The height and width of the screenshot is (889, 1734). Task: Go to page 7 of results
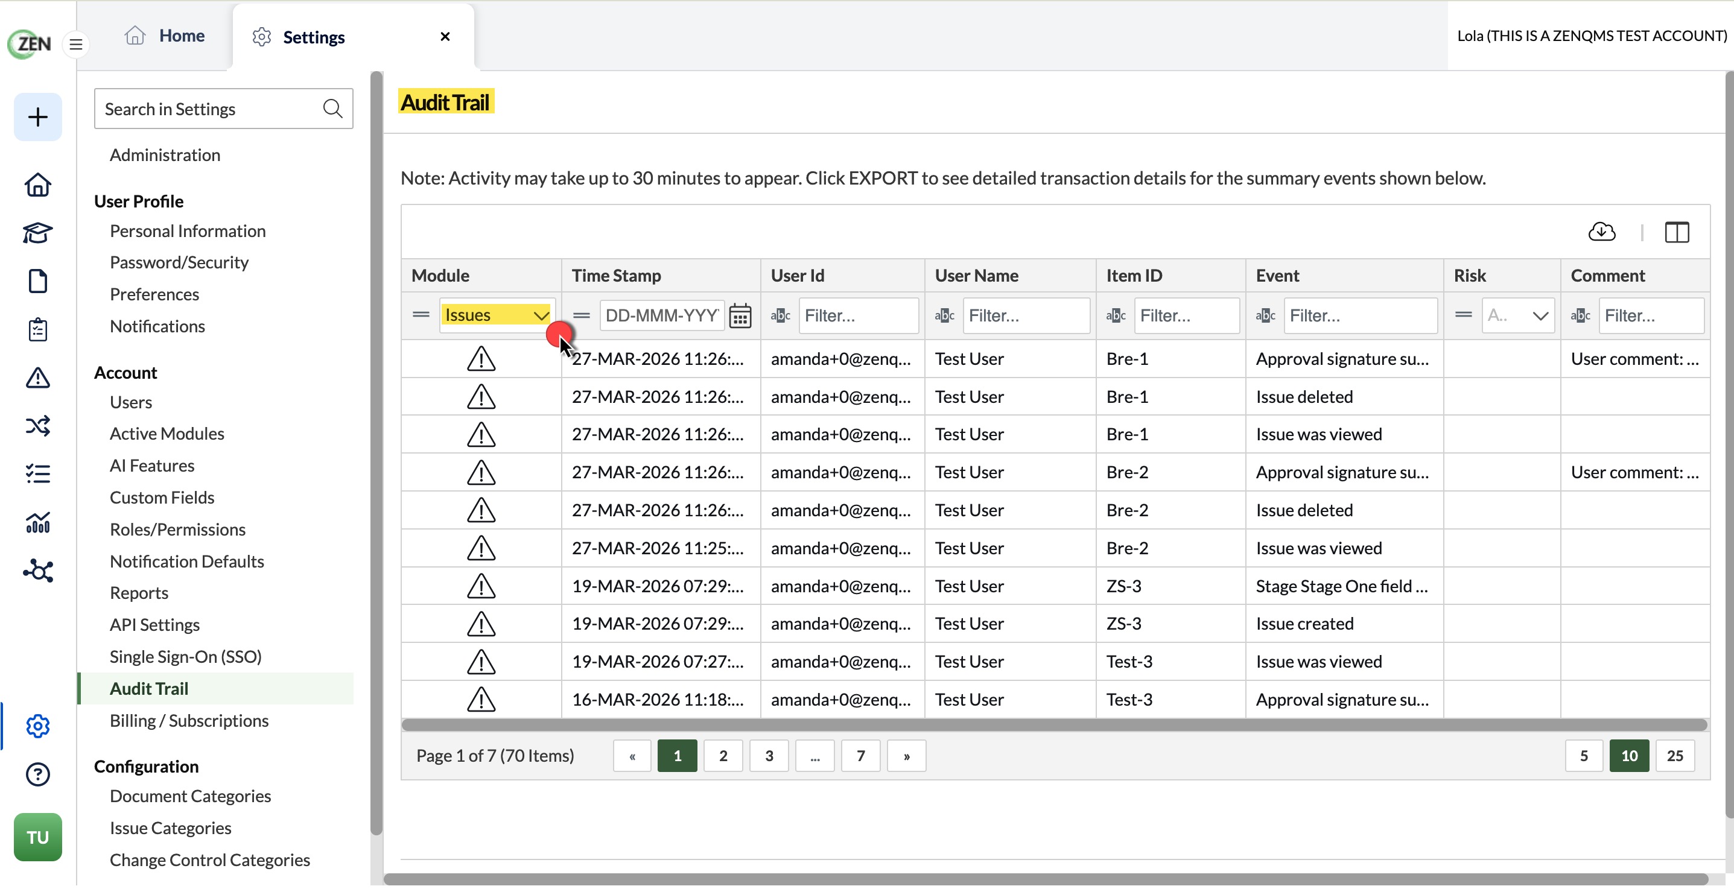click(x=860, y=756)
